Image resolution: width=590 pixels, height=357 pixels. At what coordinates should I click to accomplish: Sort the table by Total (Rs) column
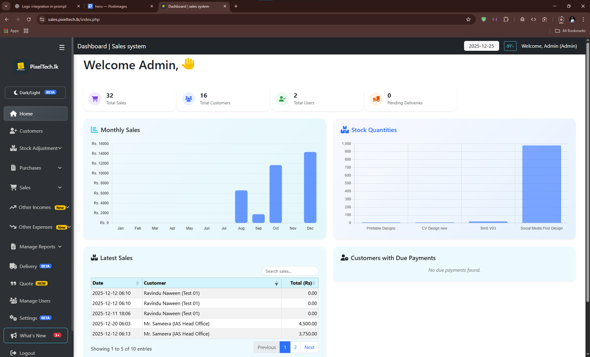(300, 283)
